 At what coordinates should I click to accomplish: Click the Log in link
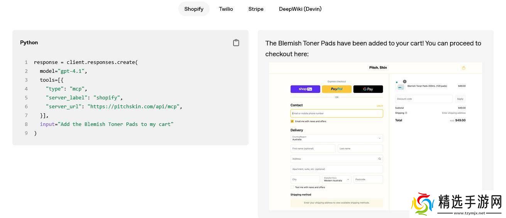pyautogui.click(x=379, y=106)
